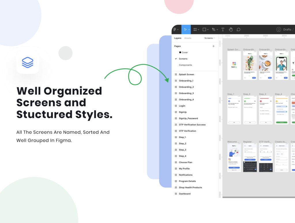
Task: Select the Comment tool
Action: click(239, 29)
